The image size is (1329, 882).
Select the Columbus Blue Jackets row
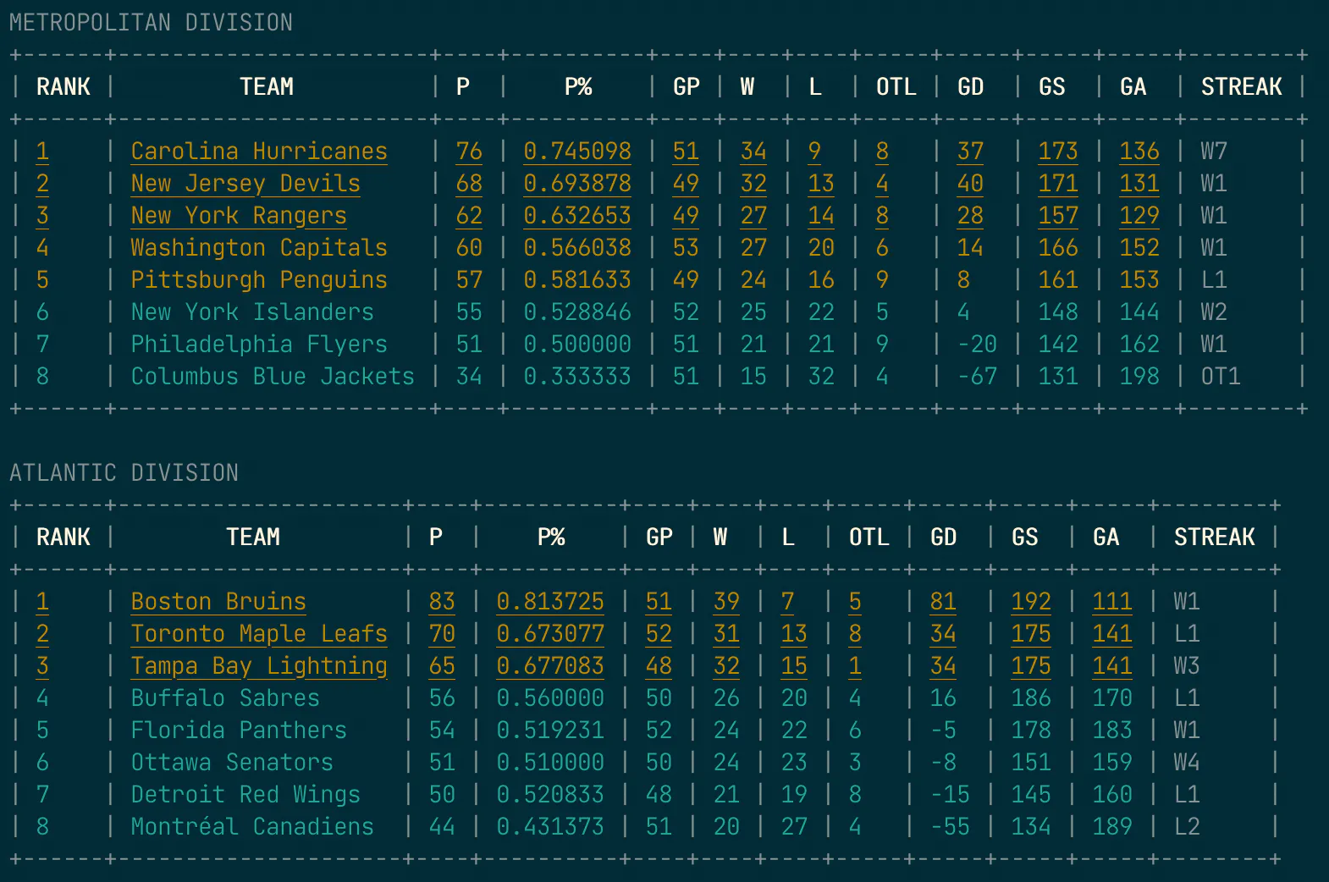click(272, 377)
